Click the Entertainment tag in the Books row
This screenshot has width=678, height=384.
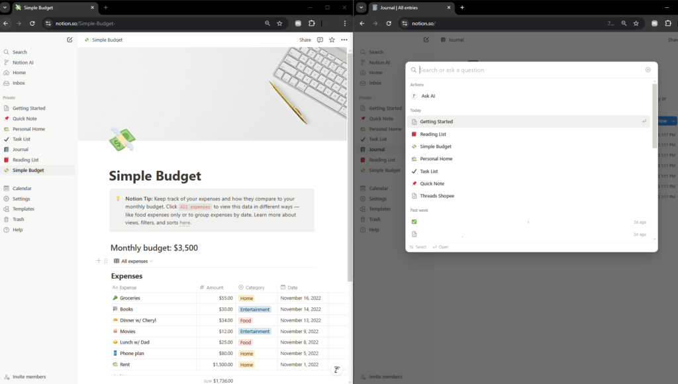pyautogui.click(x=255, y=310)
